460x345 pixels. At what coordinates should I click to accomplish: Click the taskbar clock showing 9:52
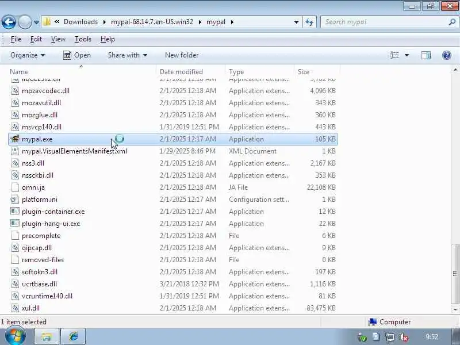coord(432,337)
